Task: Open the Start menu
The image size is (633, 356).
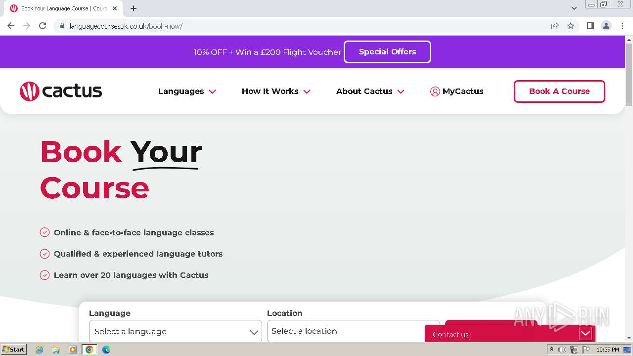Action: click(x=14, y=350)
